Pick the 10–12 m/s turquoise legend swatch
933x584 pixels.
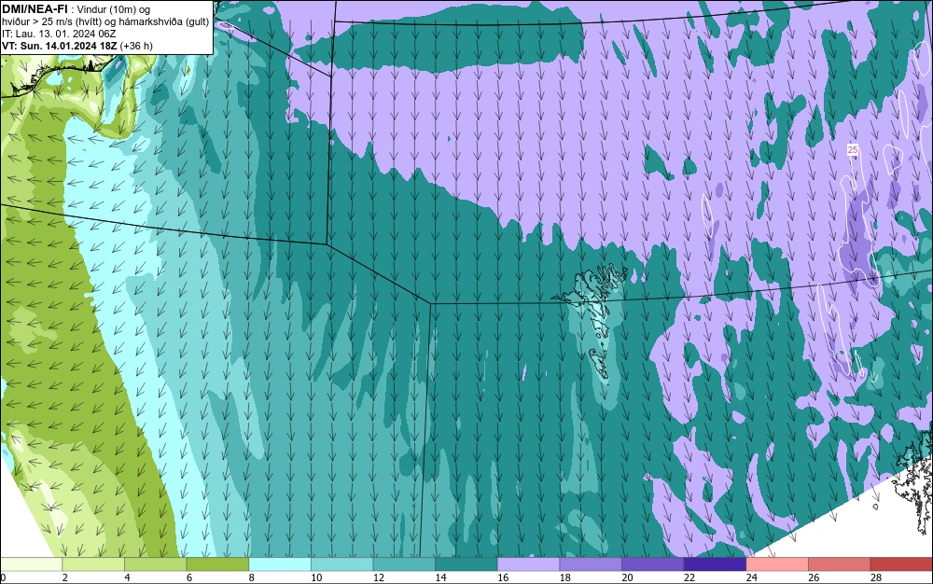point(341,564)
